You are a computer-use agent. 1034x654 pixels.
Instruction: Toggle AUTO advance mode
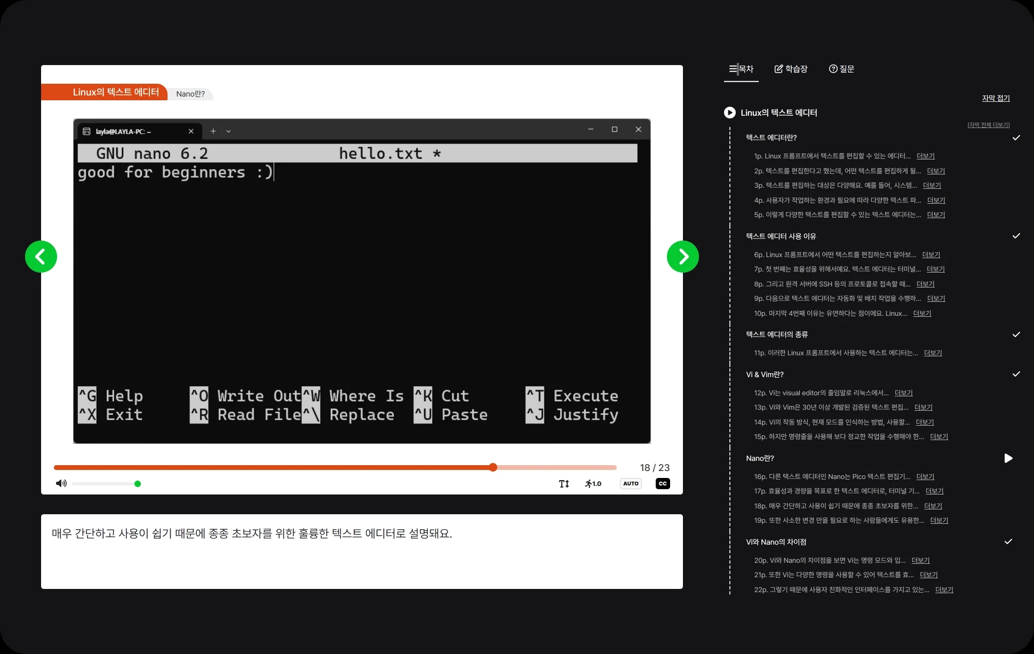coord(631,484)
